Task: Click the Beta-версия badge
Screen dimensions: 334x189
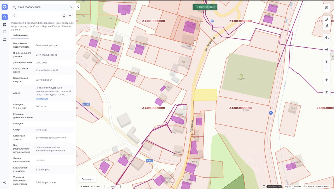Action: click(x=274, y=186)
